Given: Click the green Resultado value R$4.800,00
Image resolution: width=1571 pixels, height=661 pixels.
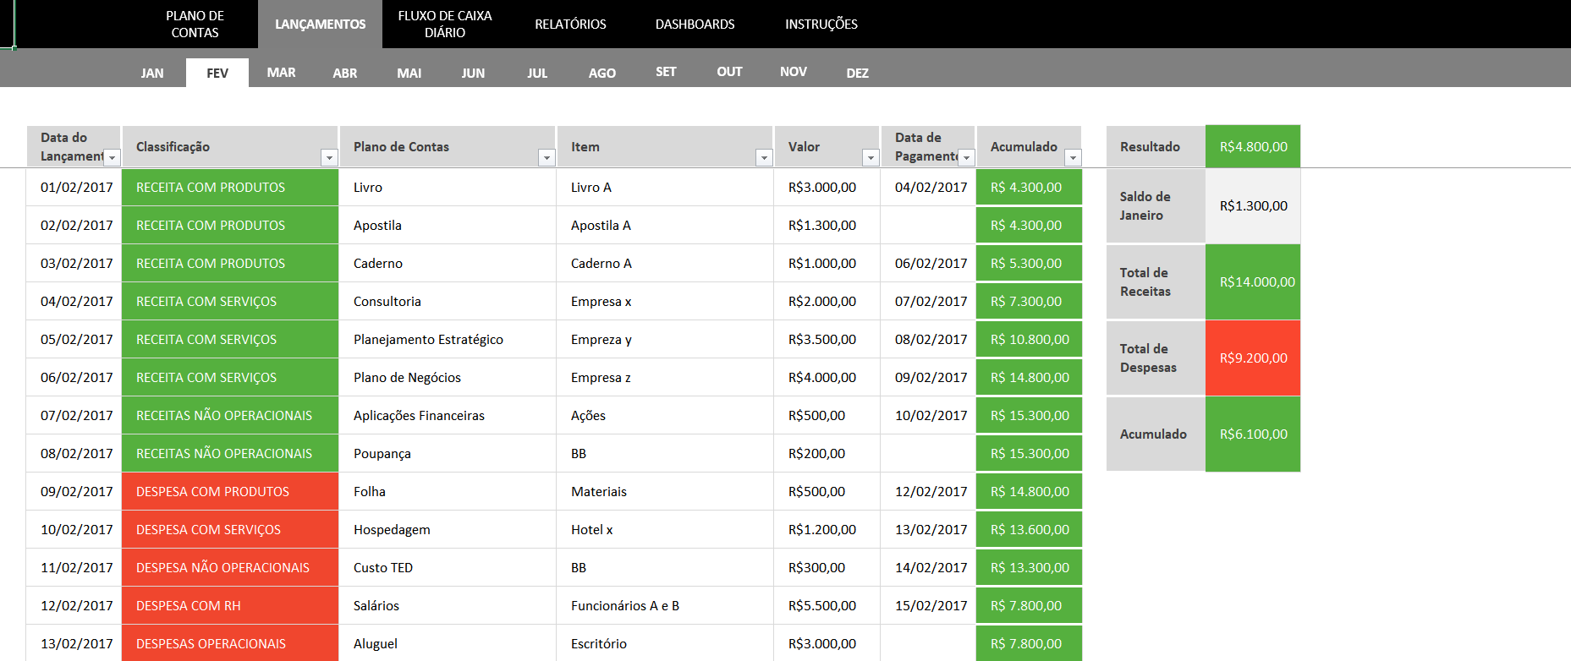Looking at the screenshot, I should pyautogui.click(x=1252, y=147).
